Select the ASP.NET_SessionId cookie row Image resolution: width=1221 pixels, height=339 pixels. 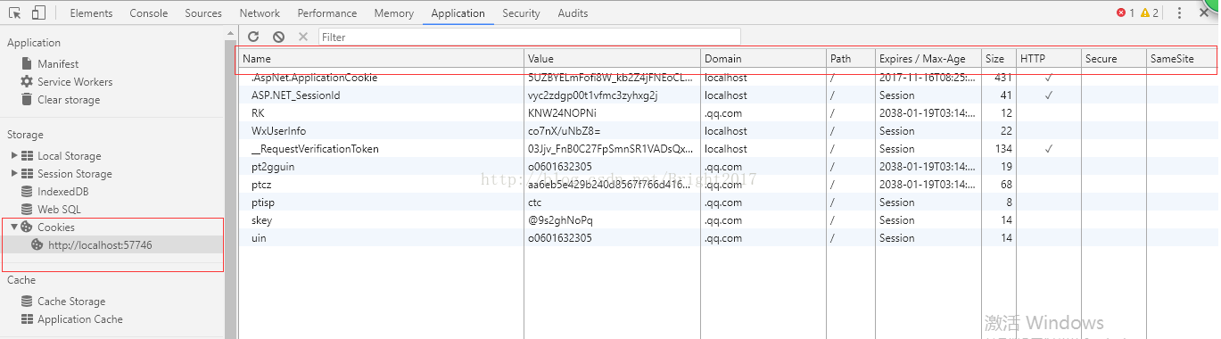(x=728, y=95)
